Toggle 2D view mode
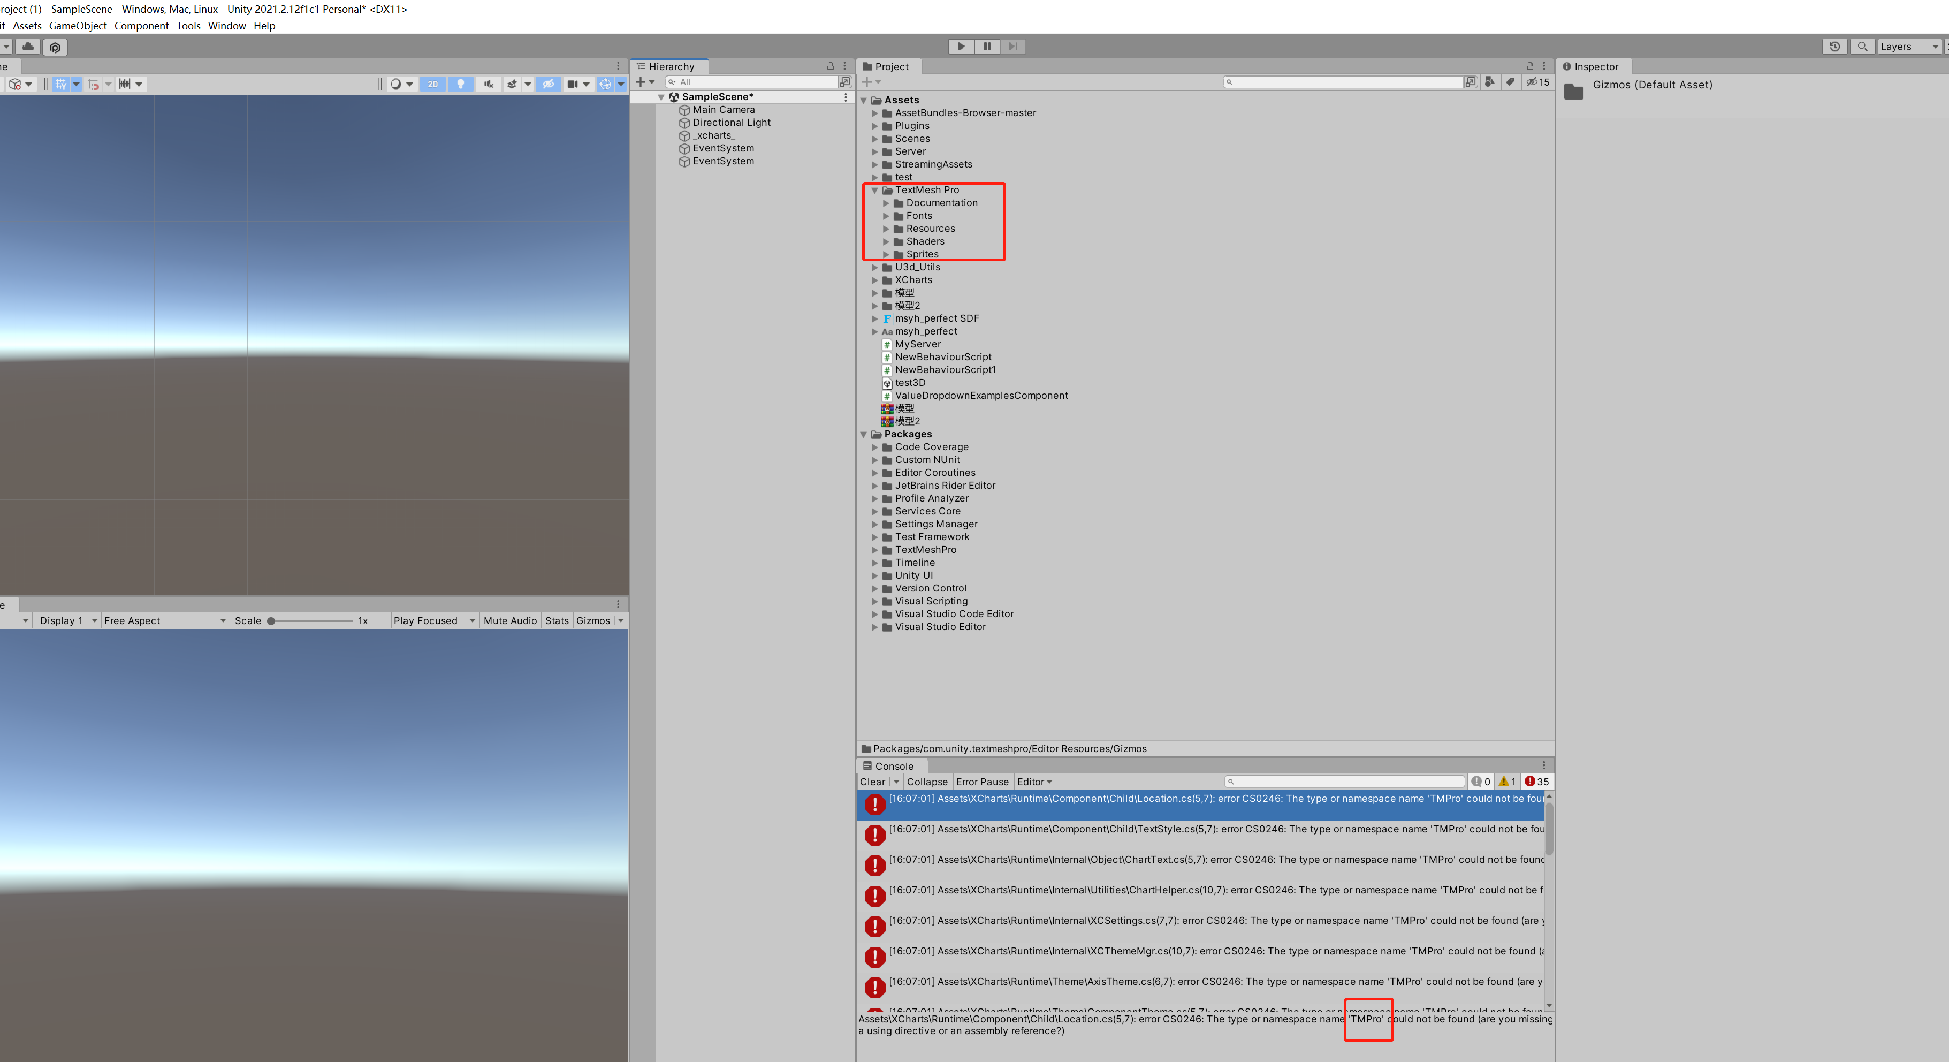The width and height of the screenshot is (1949, 1062). pos(433,84)
